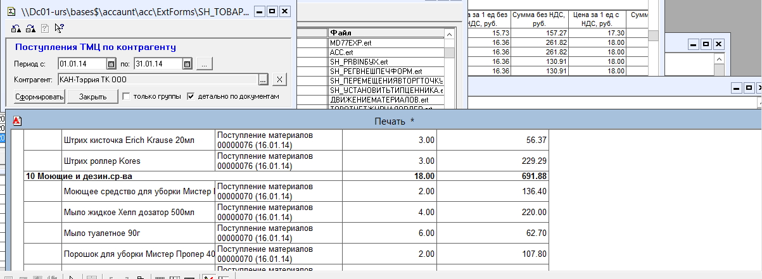Open the Контрагент selection list button
The image size is (762, 279).
click(x=263, y=80)
